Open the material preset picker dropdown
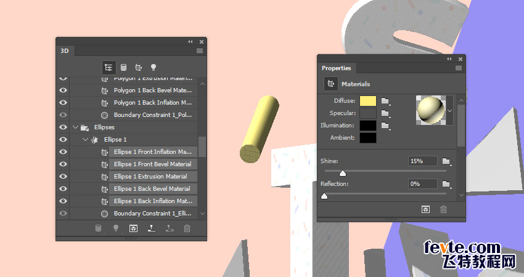 [x=450, y=111]
